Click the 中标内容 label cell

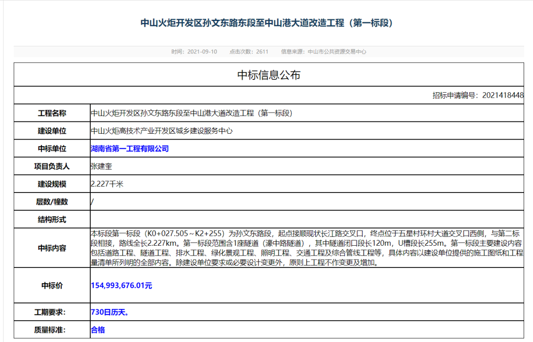point(52,248)
